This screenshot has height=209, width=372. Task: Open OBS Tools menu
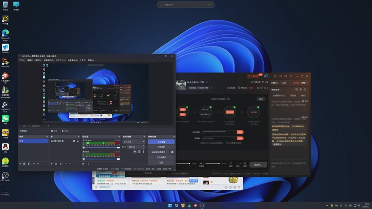tap(83, 60)
